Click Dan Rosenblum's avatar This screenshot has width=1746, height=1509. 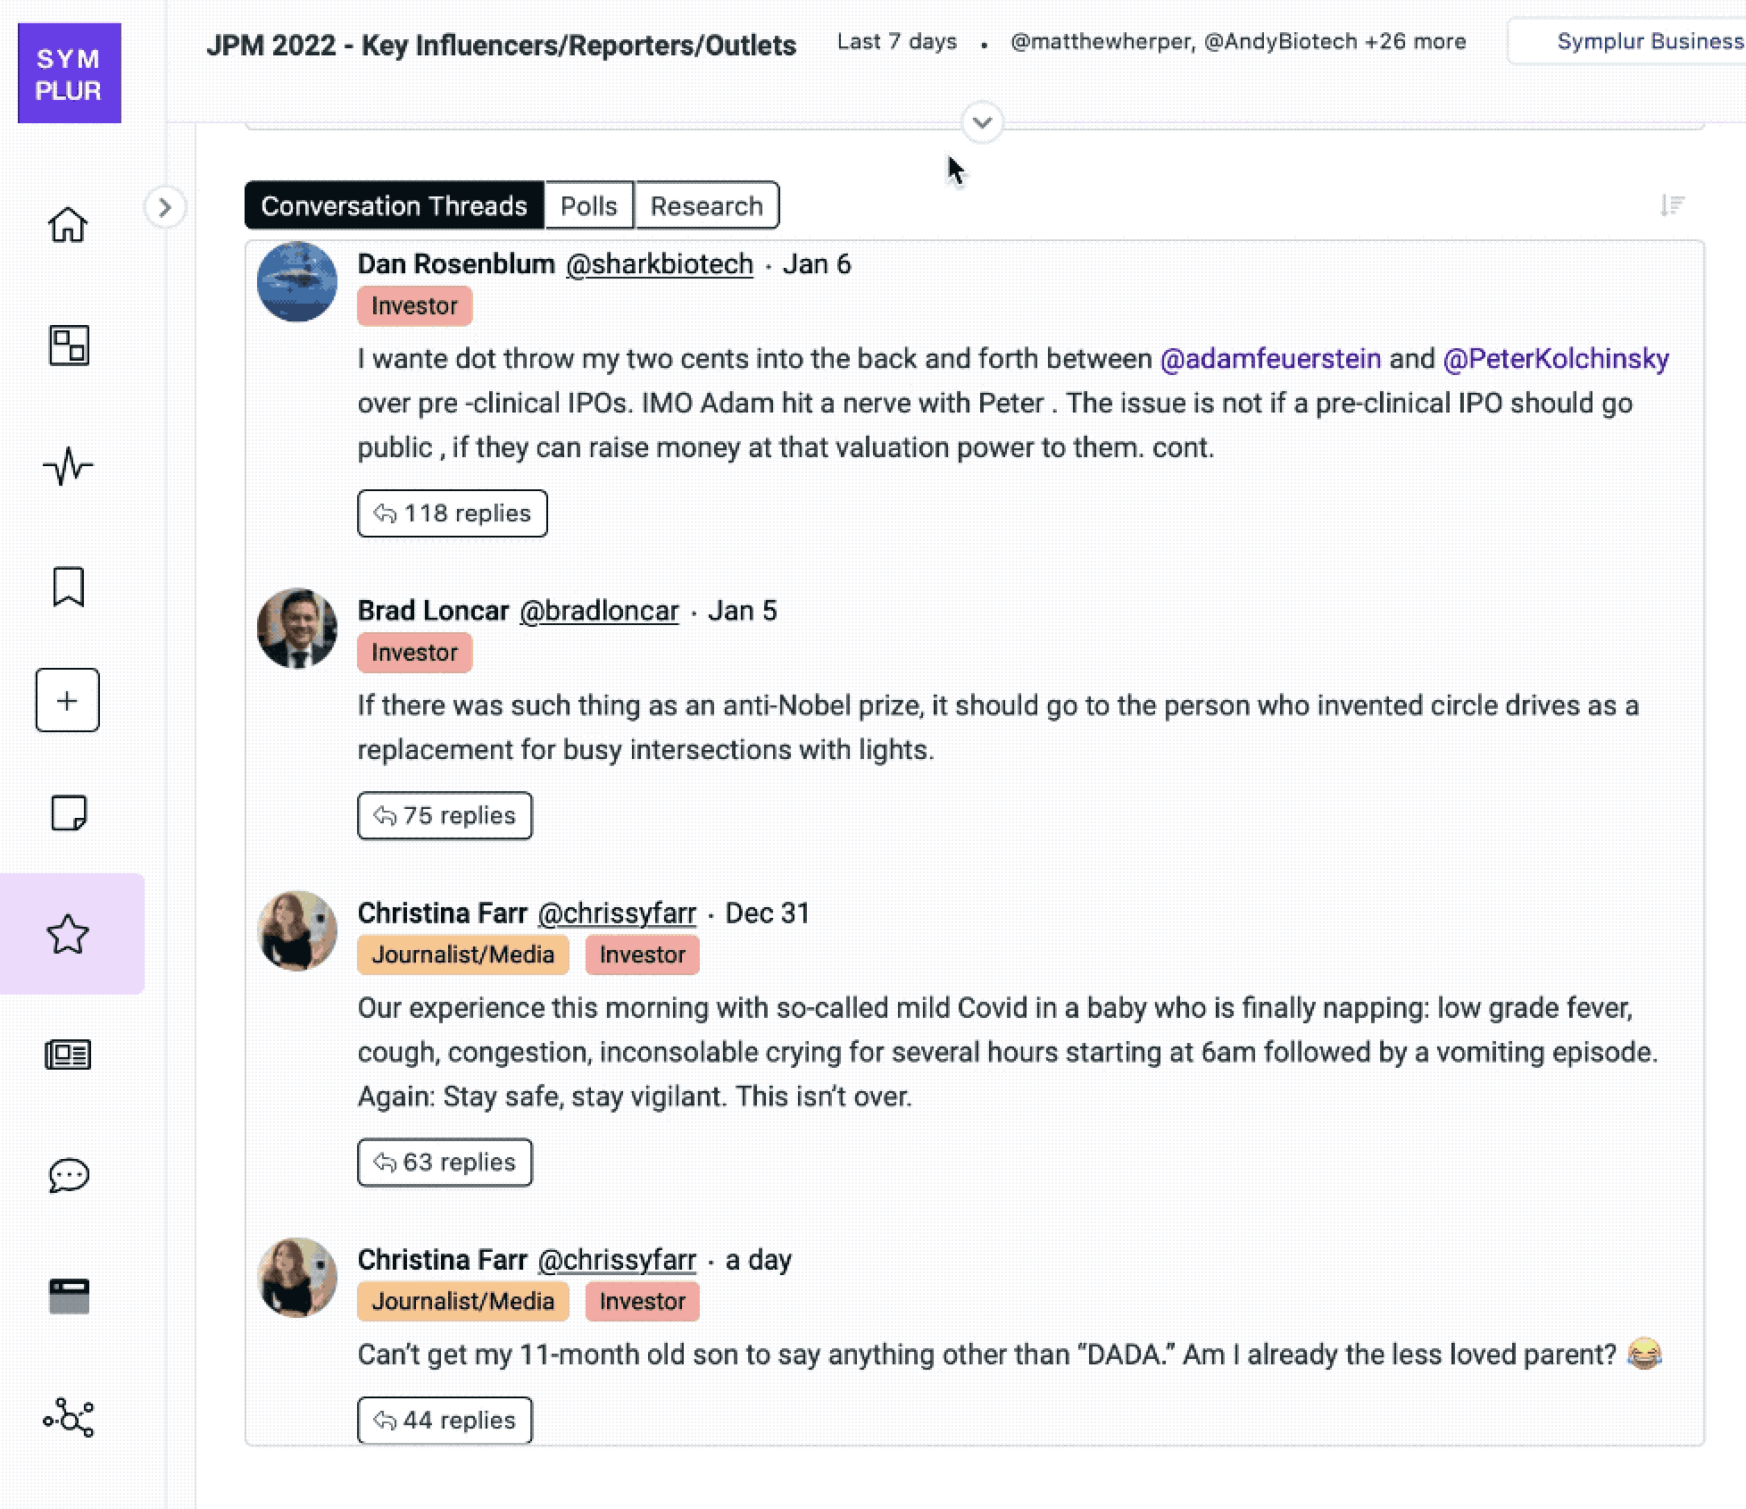[297, 281]
